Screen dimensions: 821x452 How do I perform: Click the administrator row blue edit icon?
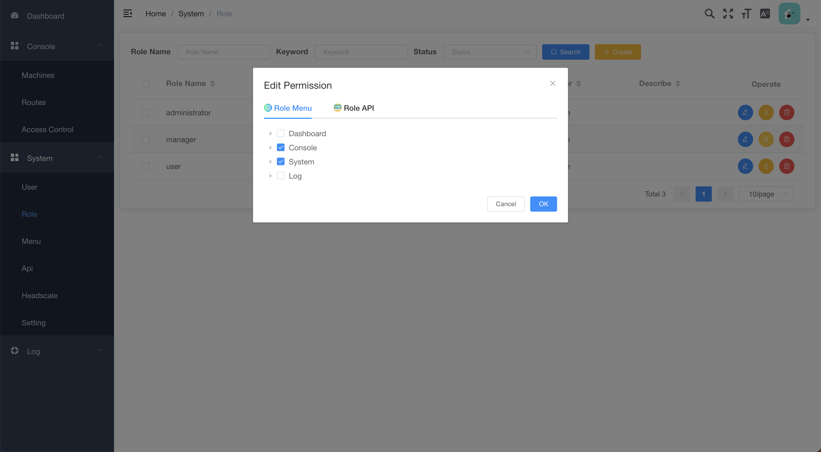(745, 112)
